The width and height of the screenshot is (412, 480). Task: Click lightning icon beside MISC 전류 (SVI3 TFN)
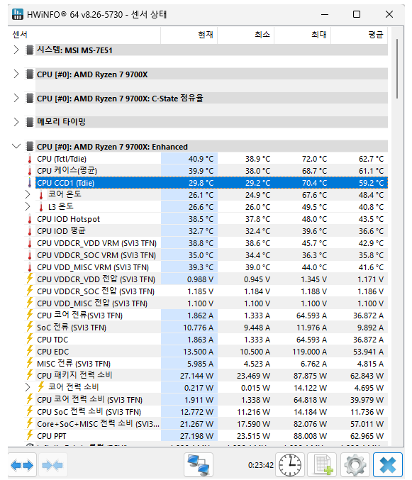point(30,363)
